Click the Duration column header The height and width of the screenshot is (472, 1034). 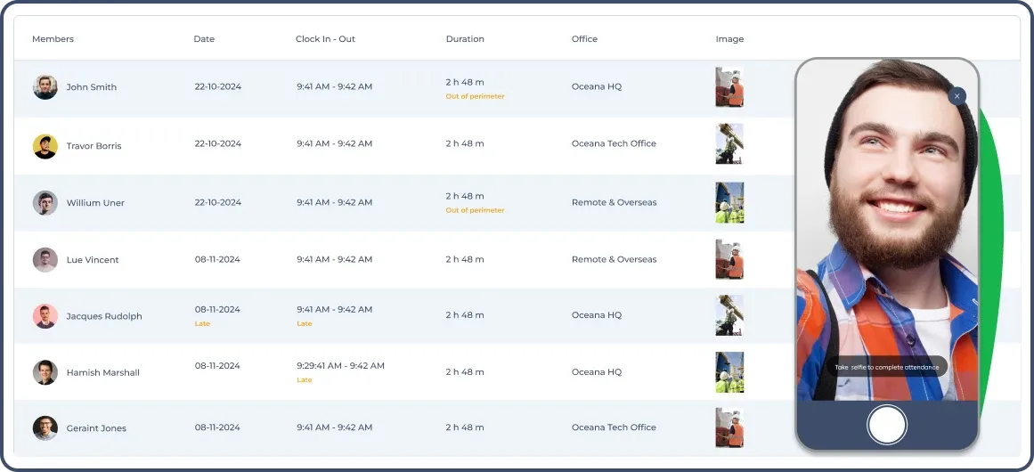(465, 39)
